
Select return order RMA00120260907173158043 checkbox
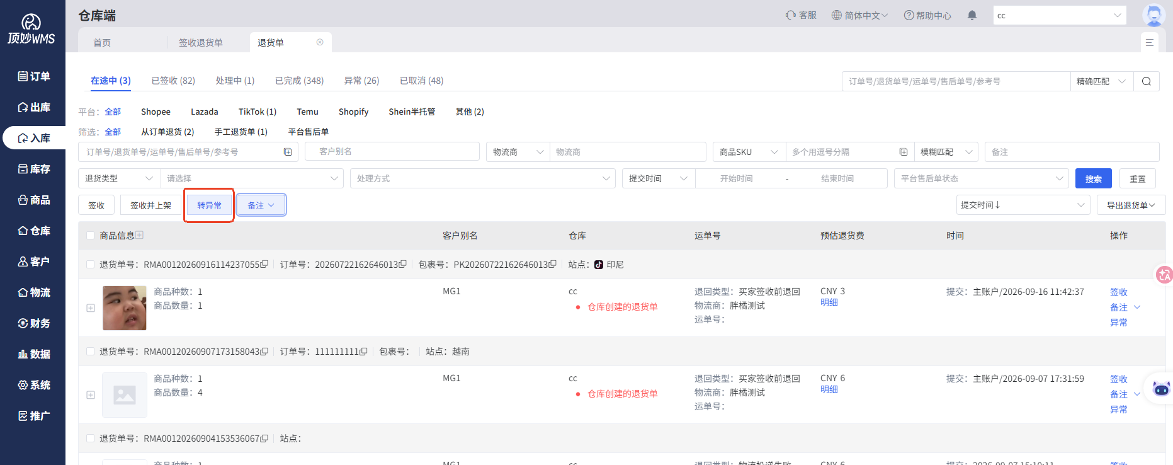90,352
